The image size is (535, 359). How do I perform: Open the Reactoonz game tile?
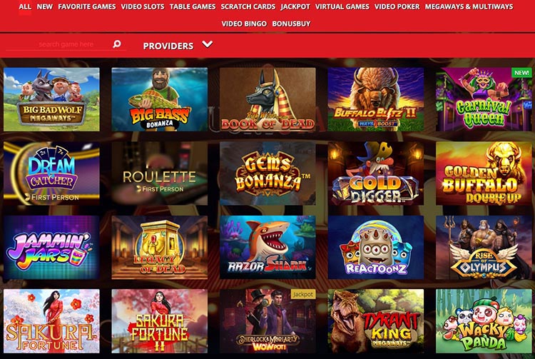(x=376, y=248)
